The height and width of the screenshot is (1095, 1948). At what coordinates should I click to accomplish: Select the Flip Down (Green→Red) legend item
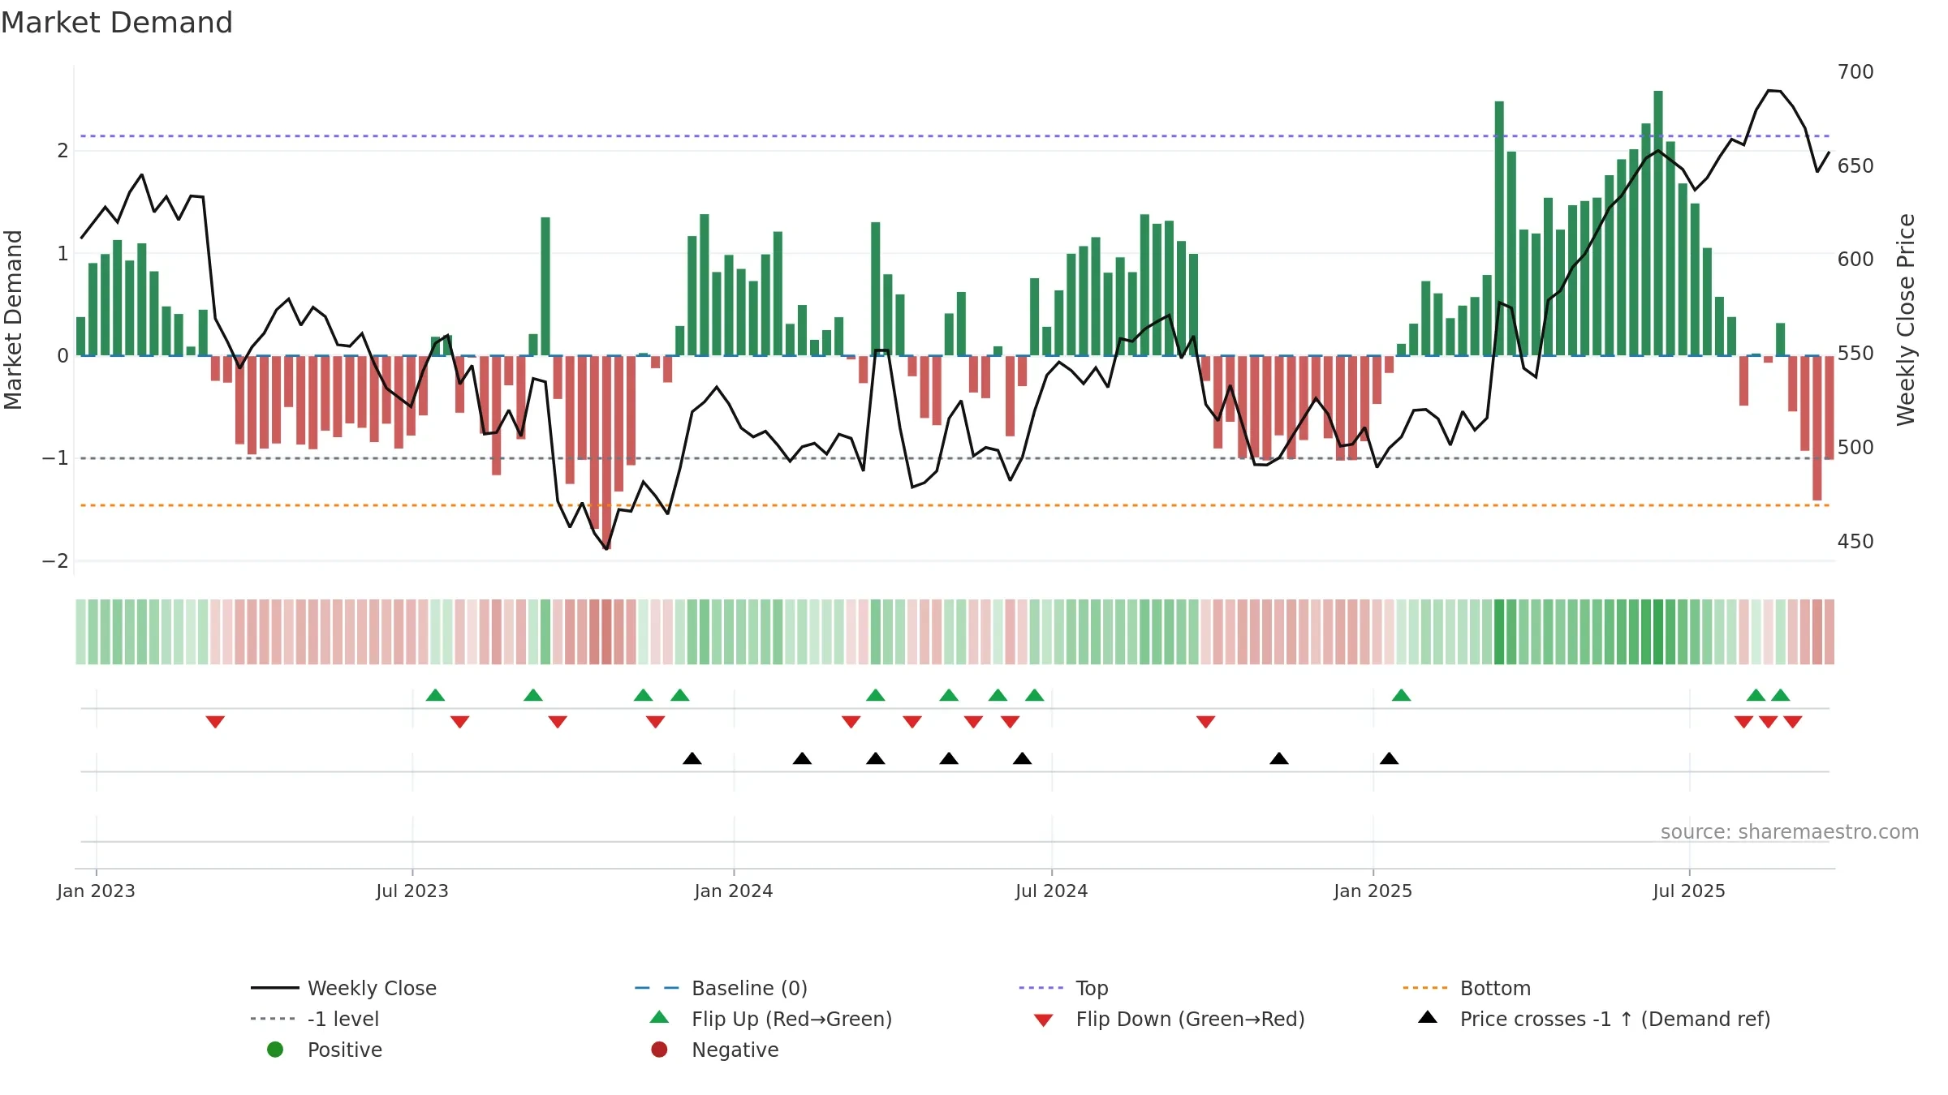(1169, 1019)
